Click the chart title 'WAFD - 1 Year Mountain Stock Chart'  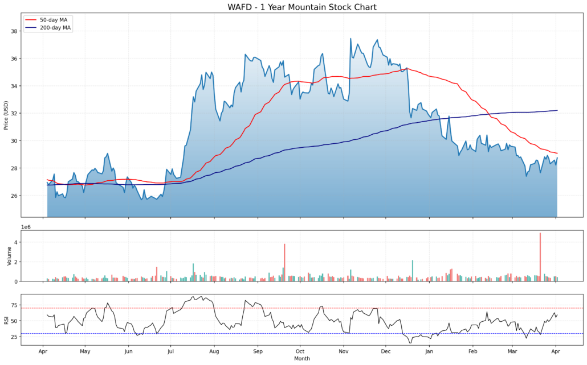(x=301, y=7)
